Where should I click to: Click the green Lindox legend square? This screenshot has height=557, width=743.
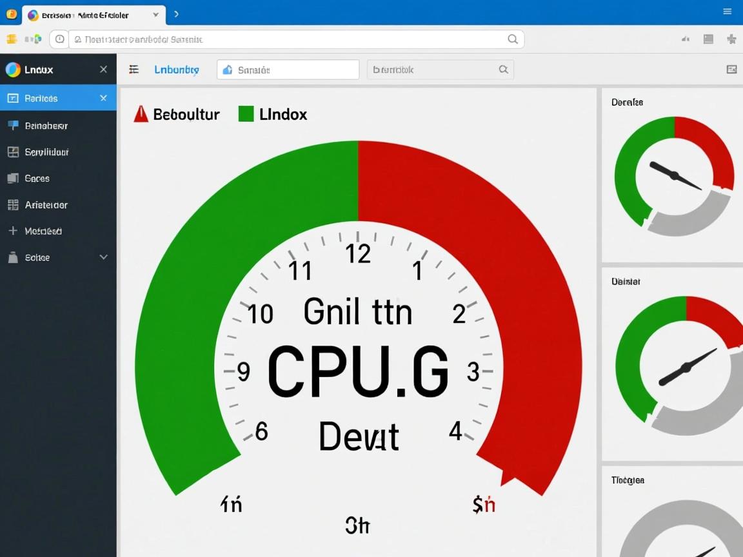pyautogui.click(x=246, y=114)
